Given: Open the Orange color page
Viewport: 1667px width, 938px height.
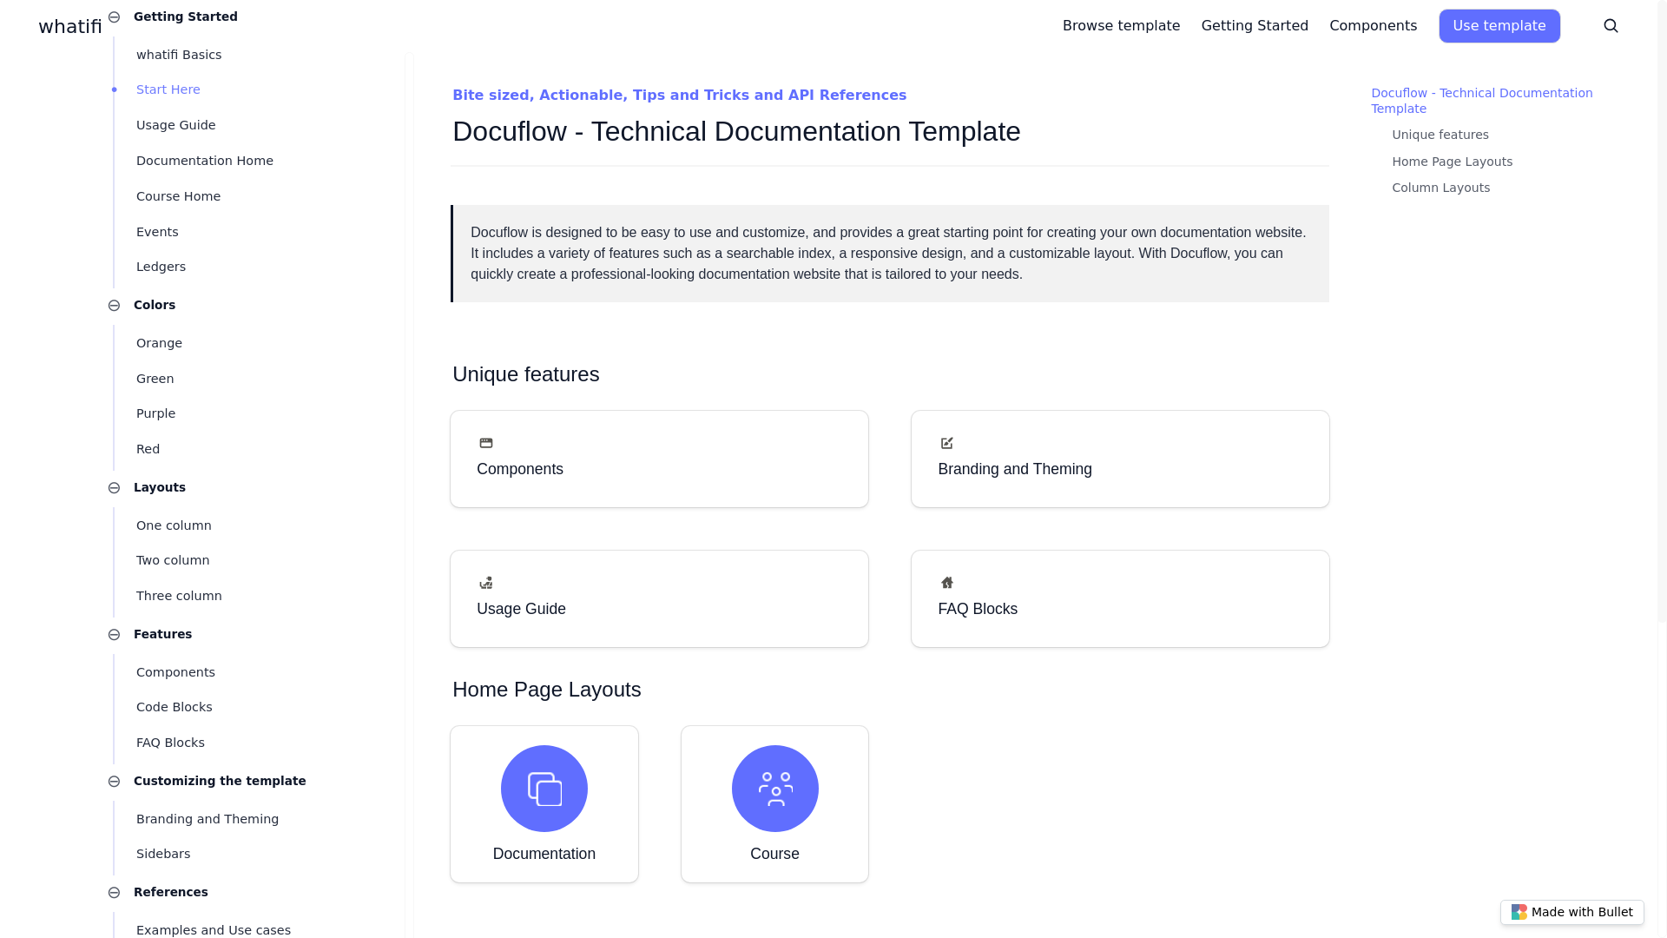Looking at the screenshot, I should (x=159, y=343).
